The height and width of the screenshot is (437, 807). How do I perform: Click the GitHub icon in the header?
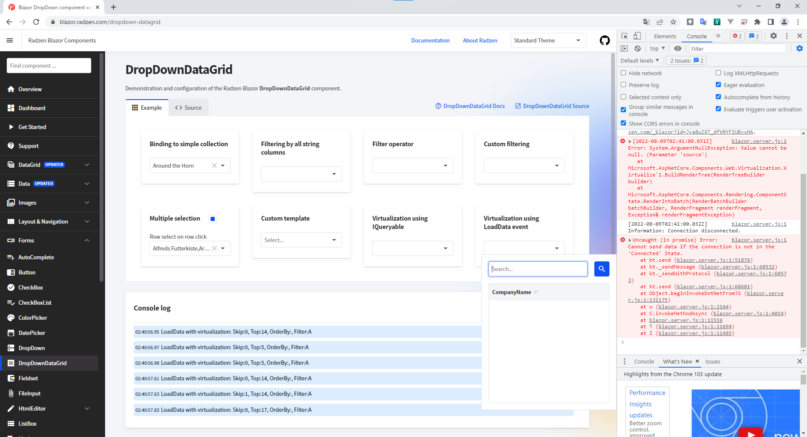tap(604, 40)
